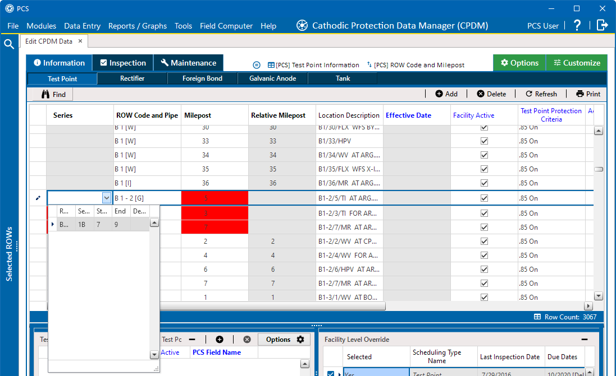Expand the Series dropdown arrow
This screenshot has height=376, width=616.
[x=107, y=198]
